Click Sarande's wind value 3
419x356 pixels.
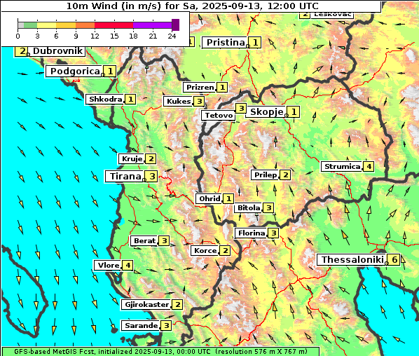tap(167, 326)
